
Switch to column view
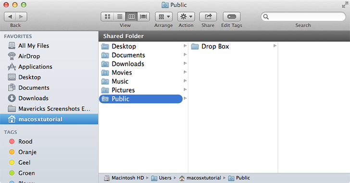(131, 17)
